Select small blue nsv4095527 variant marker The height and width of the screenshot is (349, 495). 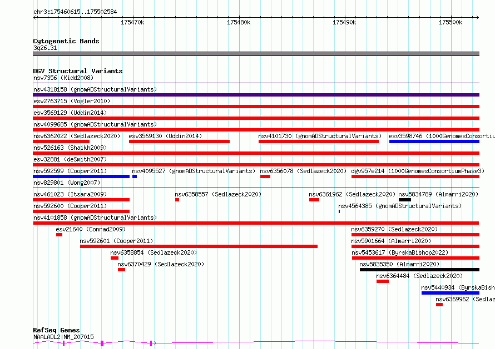coord(135,176)
